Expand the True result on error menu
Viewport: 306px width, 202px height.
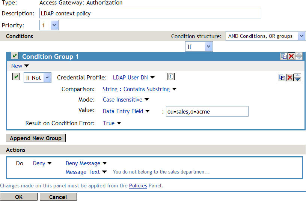click(112, 123)
